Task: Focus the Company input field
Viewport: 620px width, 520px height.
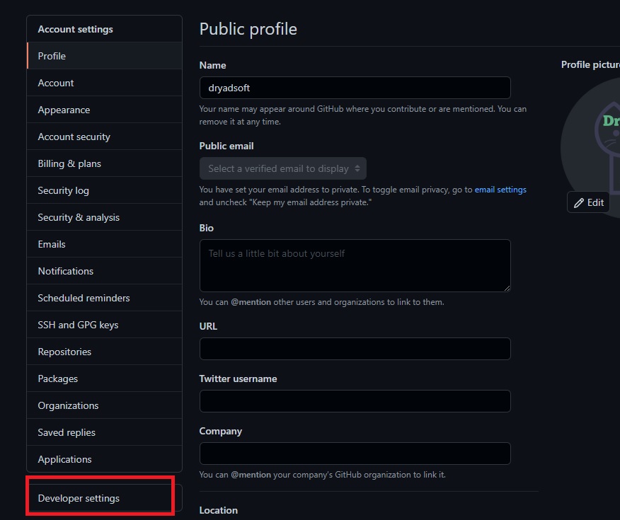Action: point(355,453)
